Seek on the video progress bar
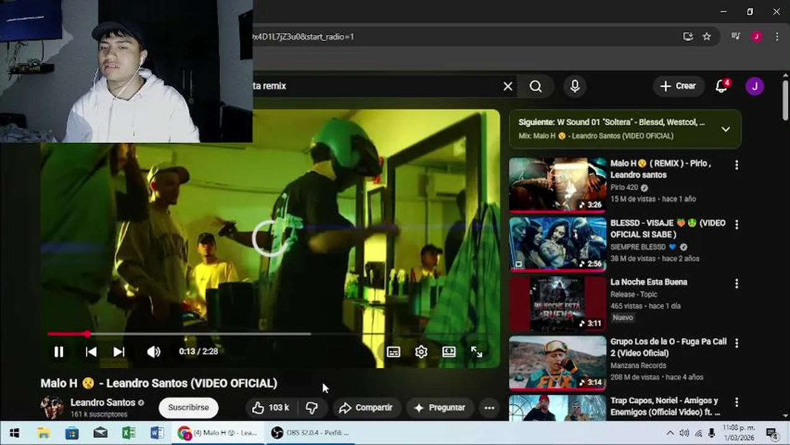Image resolution: width=790 pixels, height=445 pixels. pyautogui.click(x=270, y=334)
